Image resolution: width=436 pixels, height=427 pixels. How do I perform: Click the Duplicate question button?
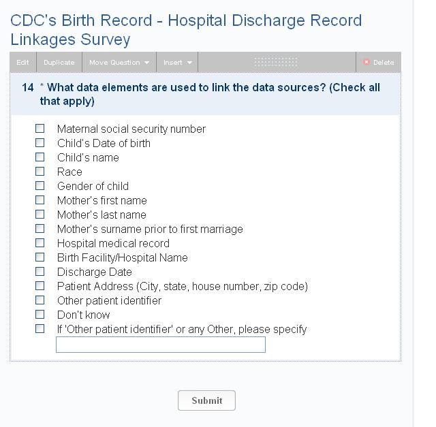point(59,62)
